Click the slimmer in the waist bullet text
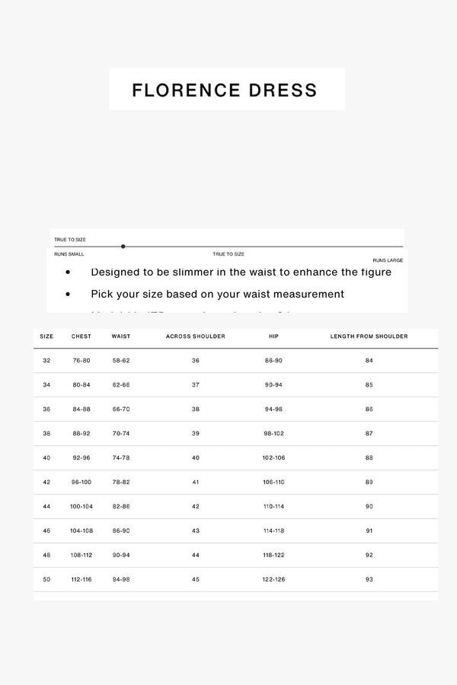The height and width of the screenshot is (685, 457). pos(241,272)
